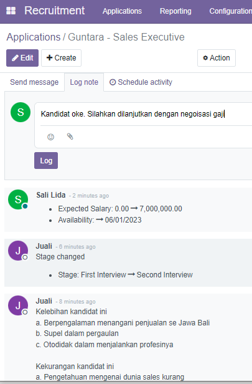This screenshot has width=252, height=384.
Task: Open the Configuration menu
Action: (x=230, y=11)
